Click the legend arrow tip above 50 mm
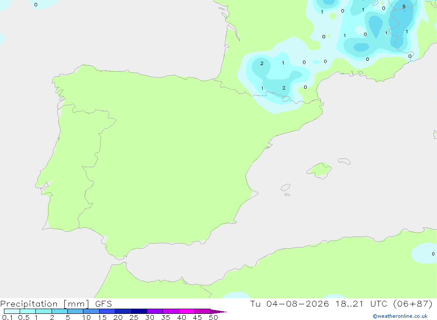 pos(218,311)
